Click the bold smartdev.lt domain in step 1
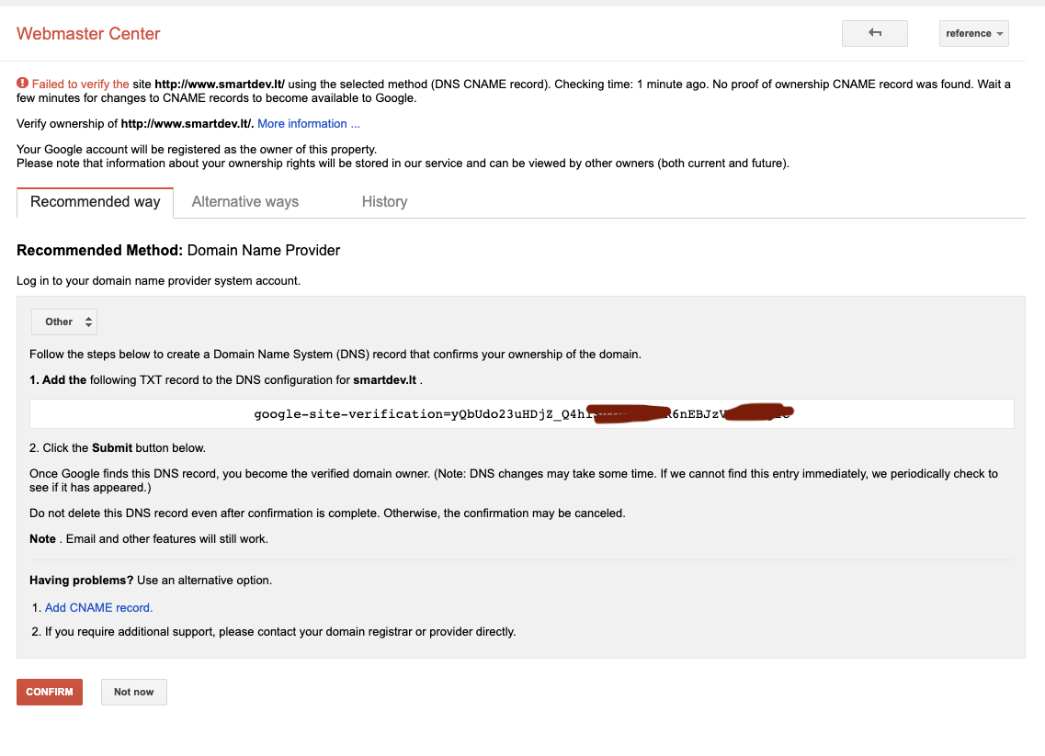The width and height of the screenshot is (1045, 756). (384, 379)
